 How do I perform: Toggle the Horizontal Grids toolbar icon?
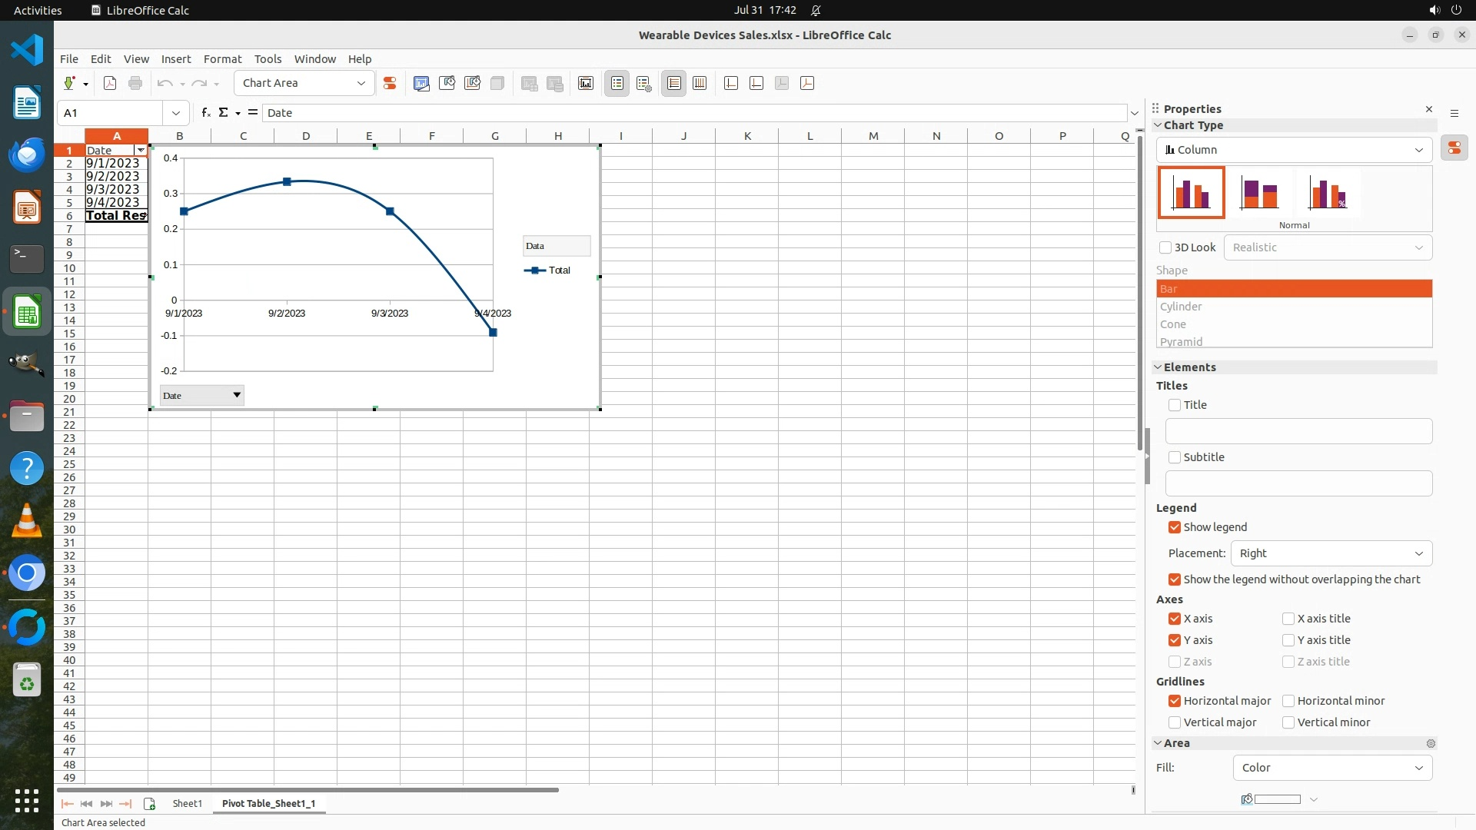pyautogui.click(x=674, y=84)
